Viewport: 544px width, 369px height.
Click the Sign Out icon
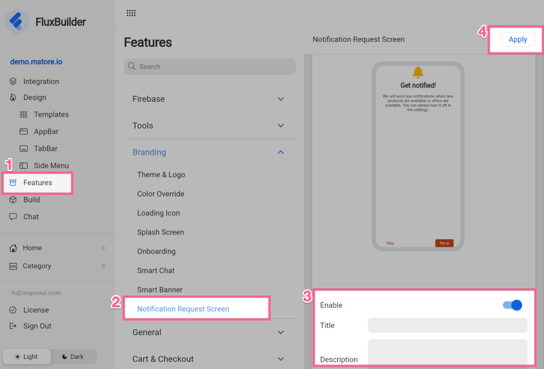tap(13, 326)
